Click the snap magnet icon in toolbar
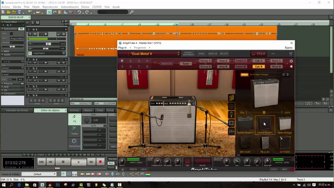 click(x=71, y=12)
